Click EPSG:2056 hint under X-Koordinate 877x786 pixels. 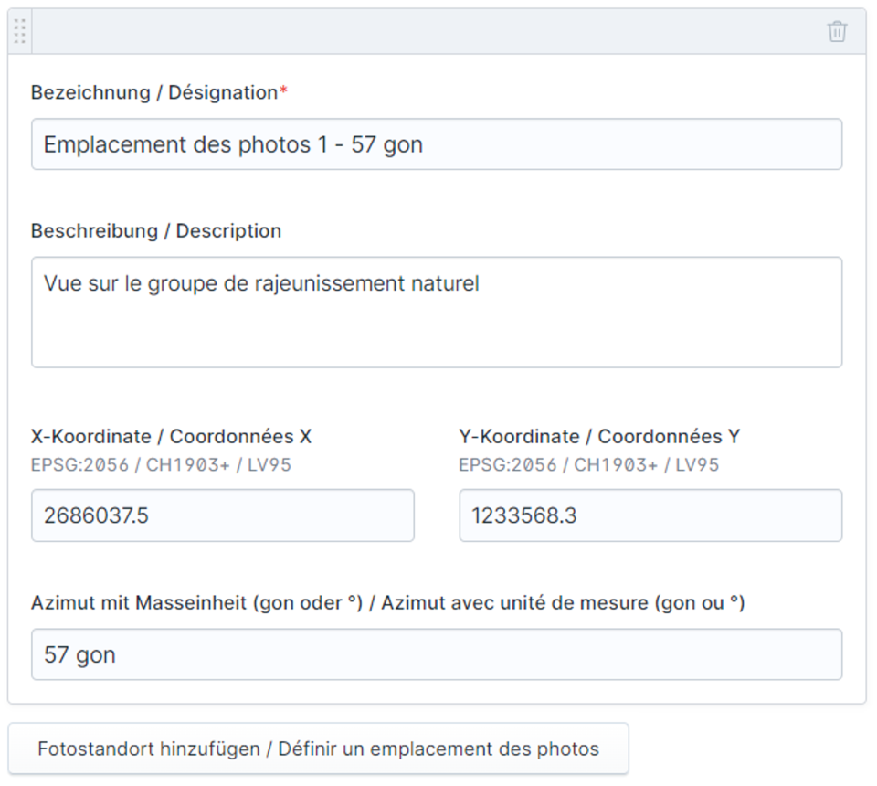pyautogui.click(x=161, y=465)
